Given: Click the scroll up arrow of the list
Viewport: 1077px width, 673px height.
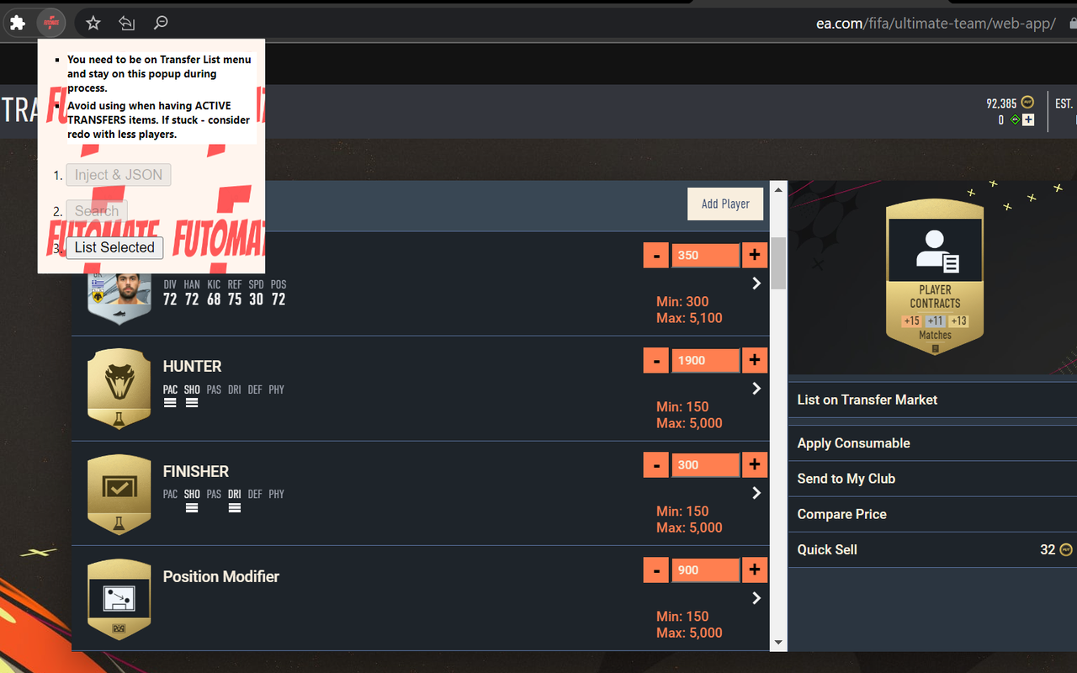Looking at the screenshot, I should (x=778, y=189).
